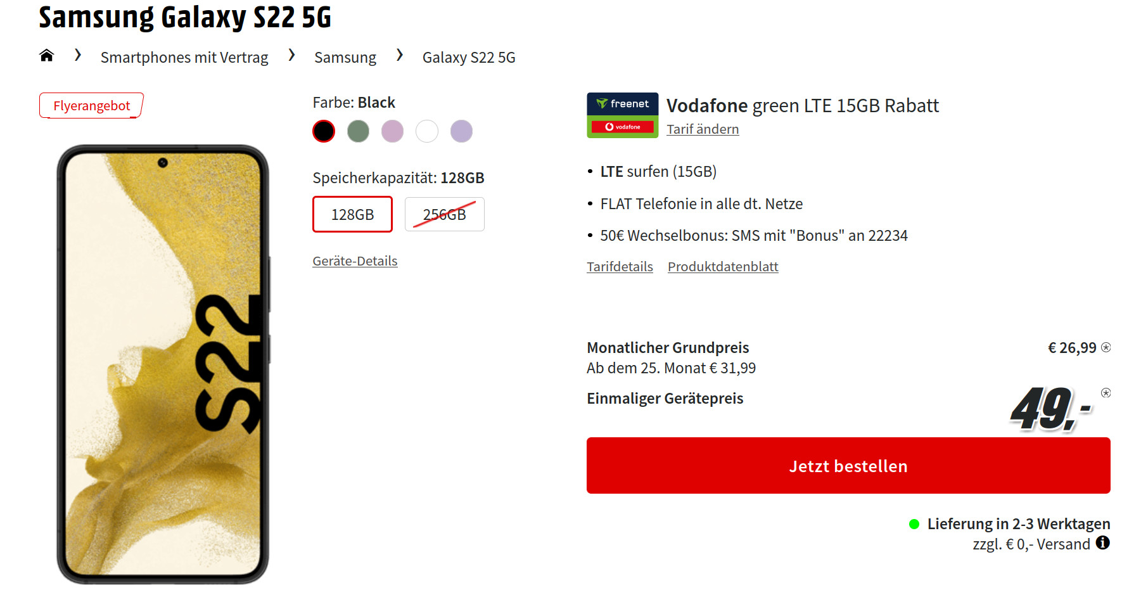The width and height of the screenshot is (1141, 590).
Task: Click the footnote star icon beside € 26,99
Action: (x=1106, y=347)
